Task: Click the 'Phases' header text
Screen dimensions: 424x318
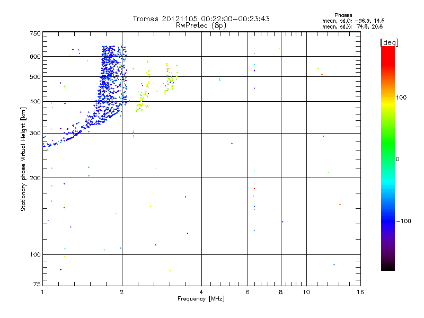Action: [x=343, y=15]
